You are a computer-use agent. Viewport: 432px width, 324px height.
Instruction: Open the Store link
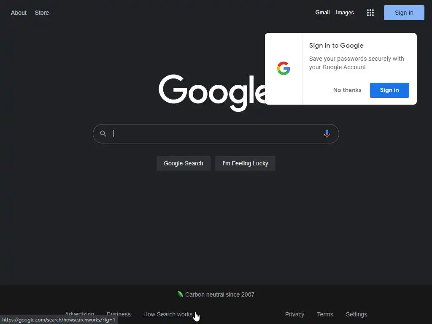42,13
